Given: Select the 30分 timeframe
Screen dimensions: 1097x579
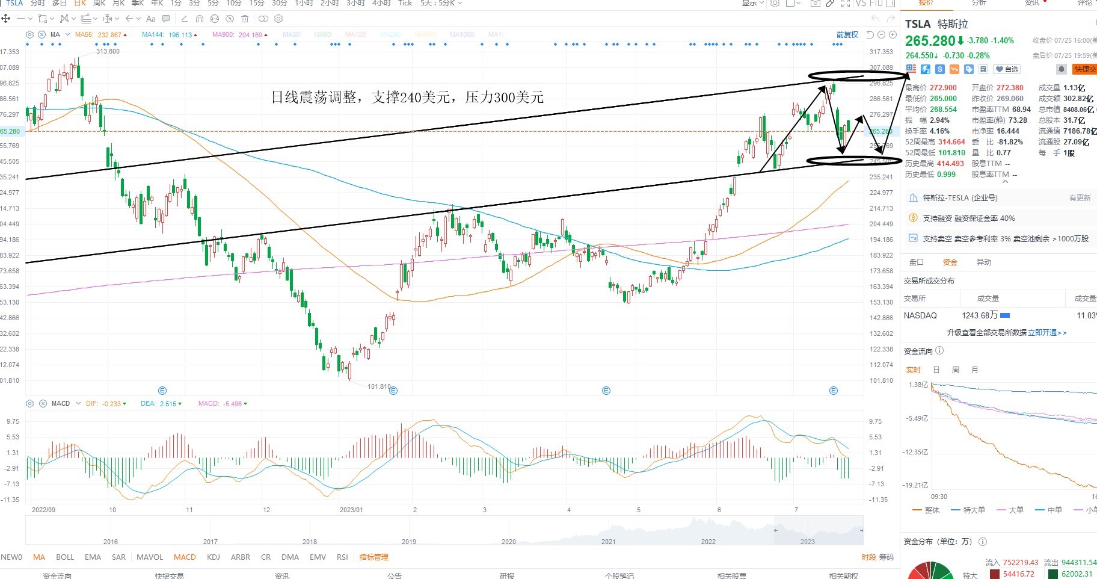Looking at the screenshot, I should [279, 3].
